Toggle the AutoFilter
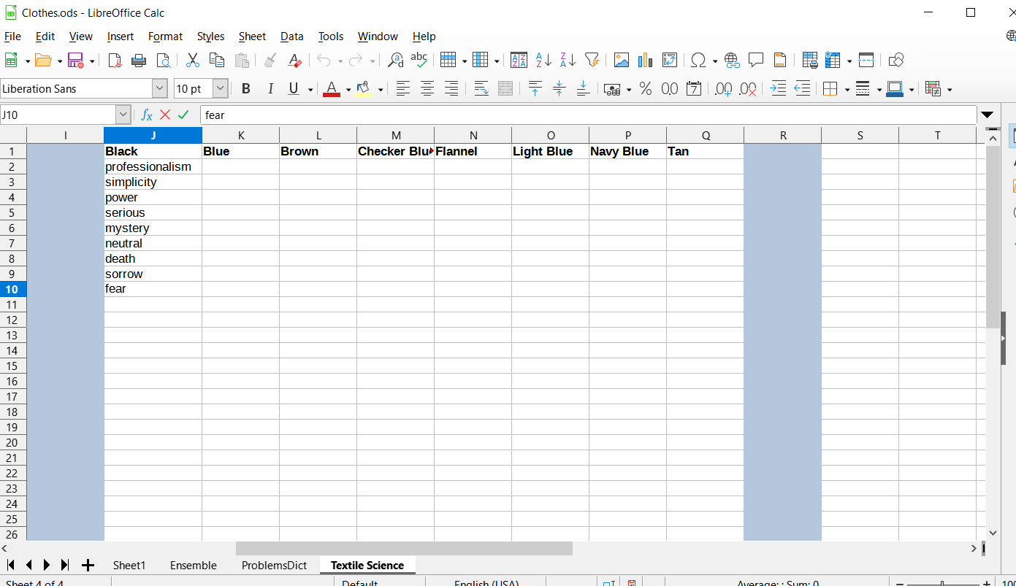Screen dimensions: 1016x586 592,61
